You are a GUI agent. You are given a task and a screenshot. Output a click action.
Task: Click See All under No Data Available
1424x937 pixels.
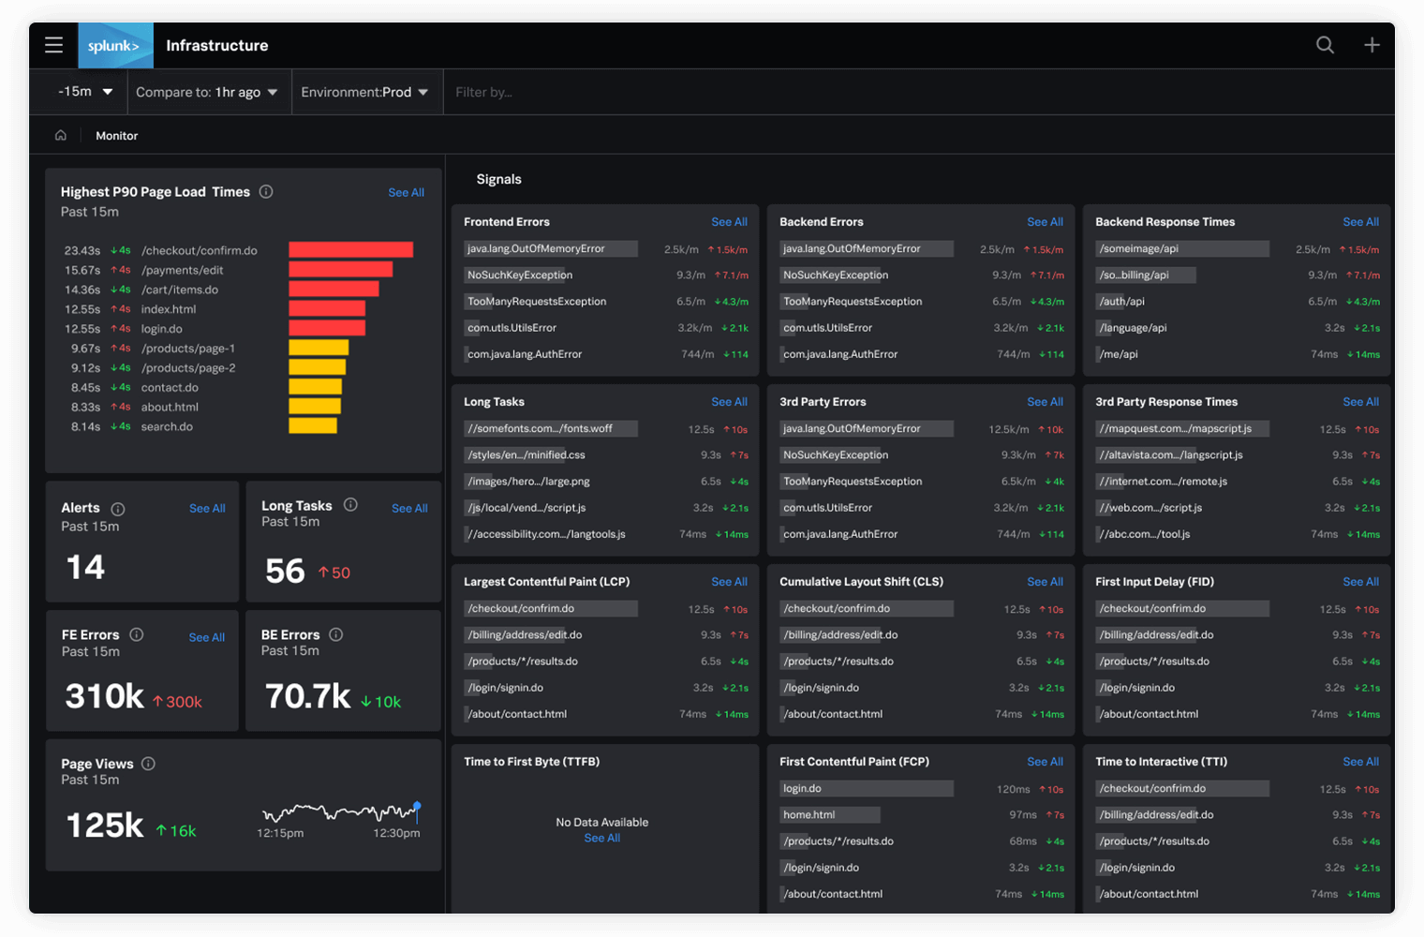click(x=601, y=839)
